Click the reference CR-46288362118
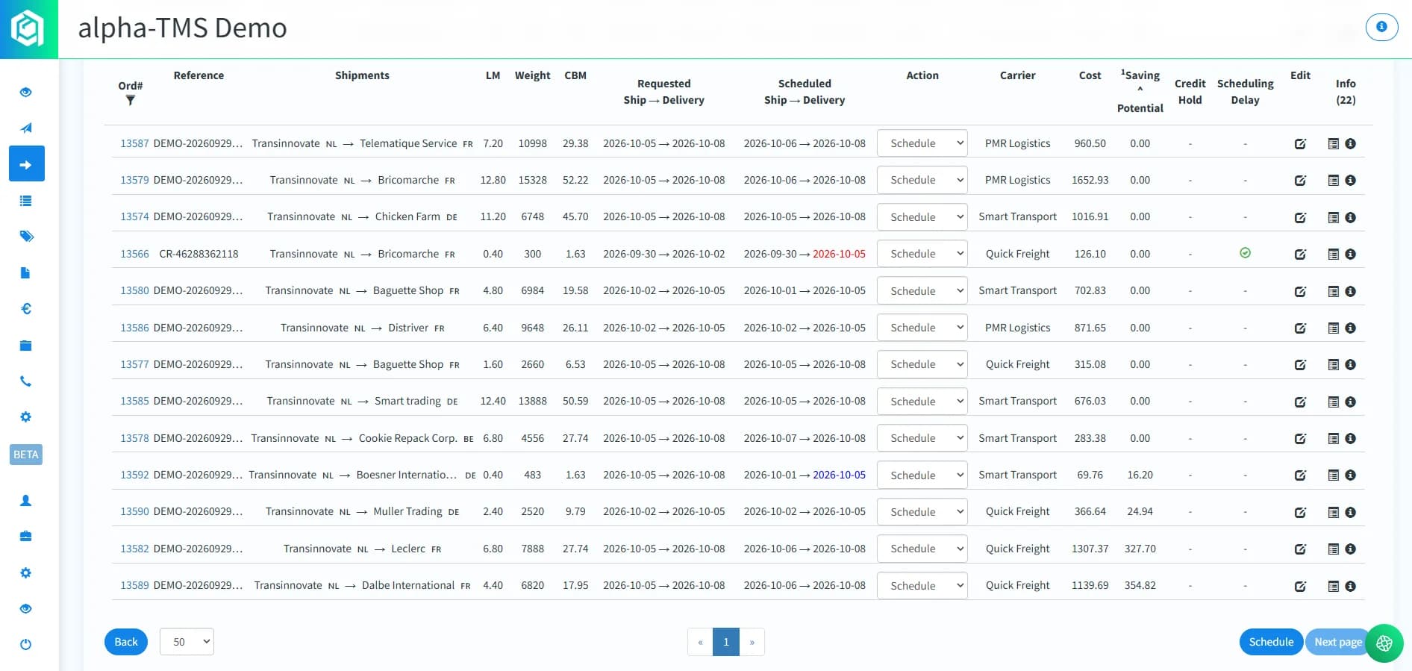1412x671 pixels. click(199, 254)
